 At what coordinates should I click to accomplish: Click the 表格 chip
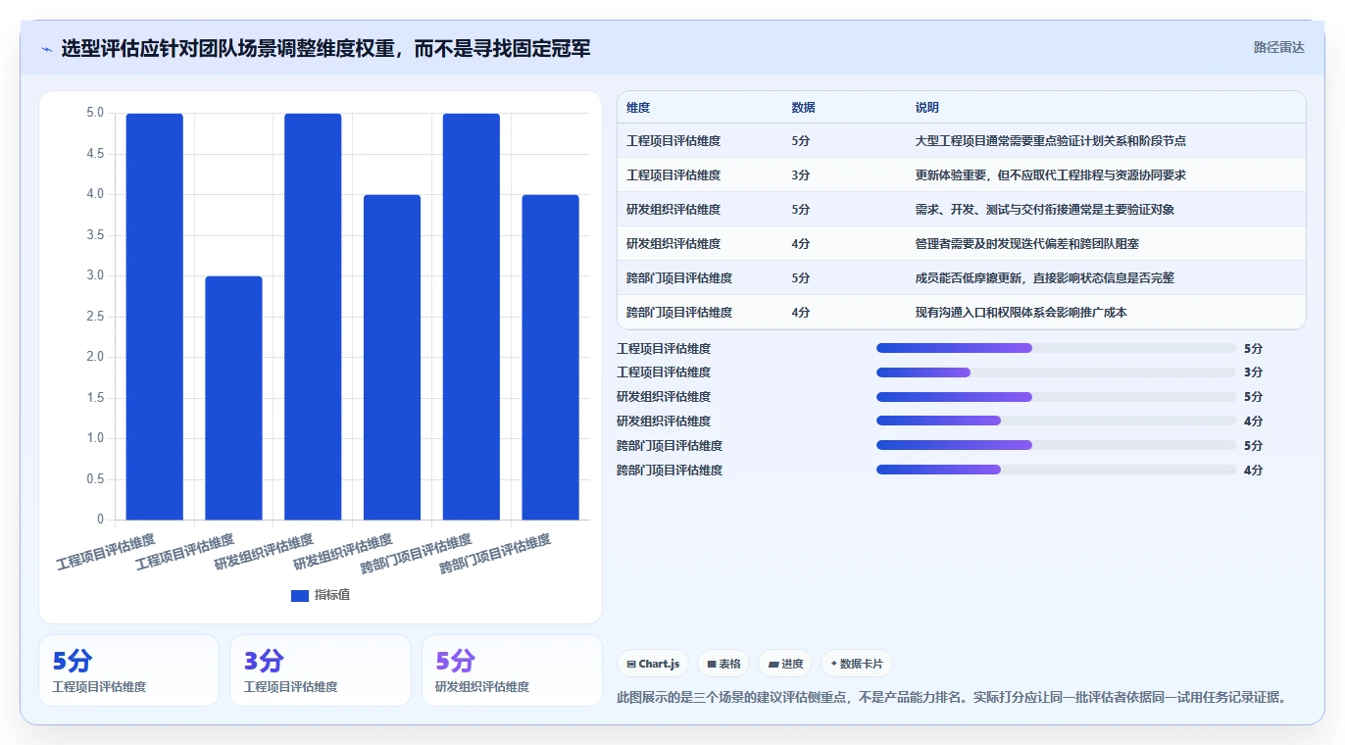tap(723, 664)
